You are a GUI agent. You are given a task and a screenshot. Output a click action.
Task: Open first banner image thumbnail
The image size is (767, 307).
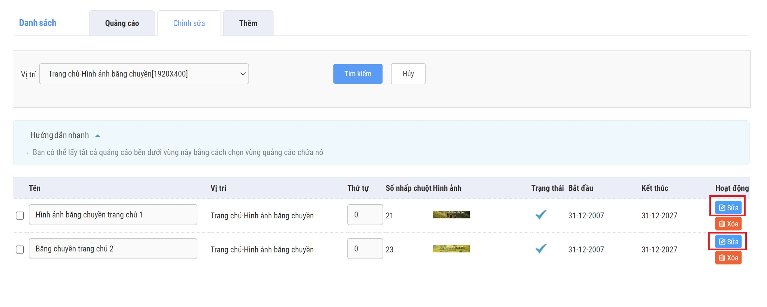[451, 215]
